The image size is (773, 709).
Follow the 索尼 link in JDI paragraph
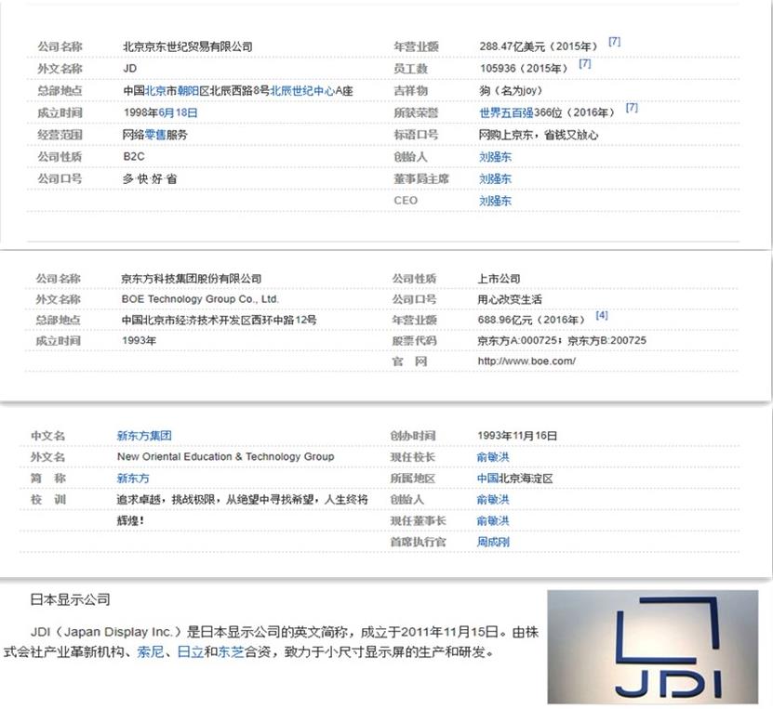pos(151,652)
